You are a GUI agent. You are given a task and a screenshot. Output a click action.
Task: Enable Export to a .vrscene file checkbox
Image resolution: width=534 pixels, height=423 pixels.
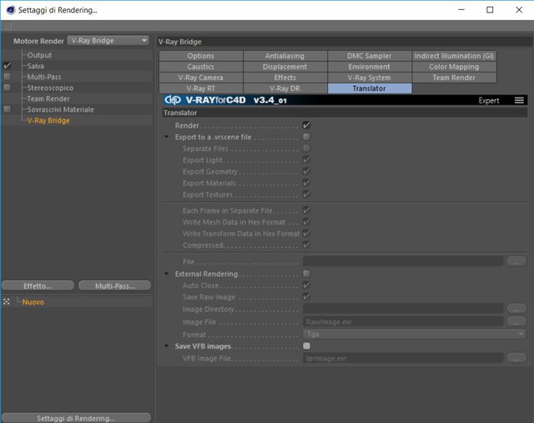(x=306, y=137)
